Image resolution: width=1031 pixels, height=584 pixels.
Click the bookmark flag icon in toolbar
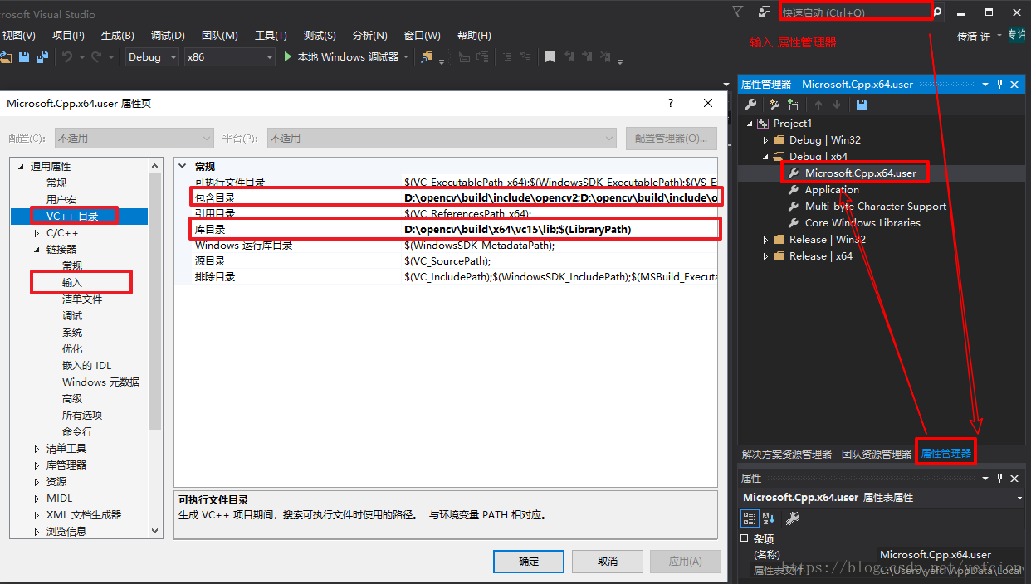click(550, 57)
